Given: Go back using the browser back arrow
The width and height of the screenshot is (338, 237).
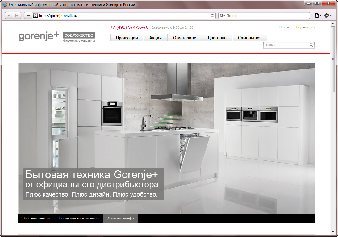Looking at the screenshot, I should click(x=9, y=15).
